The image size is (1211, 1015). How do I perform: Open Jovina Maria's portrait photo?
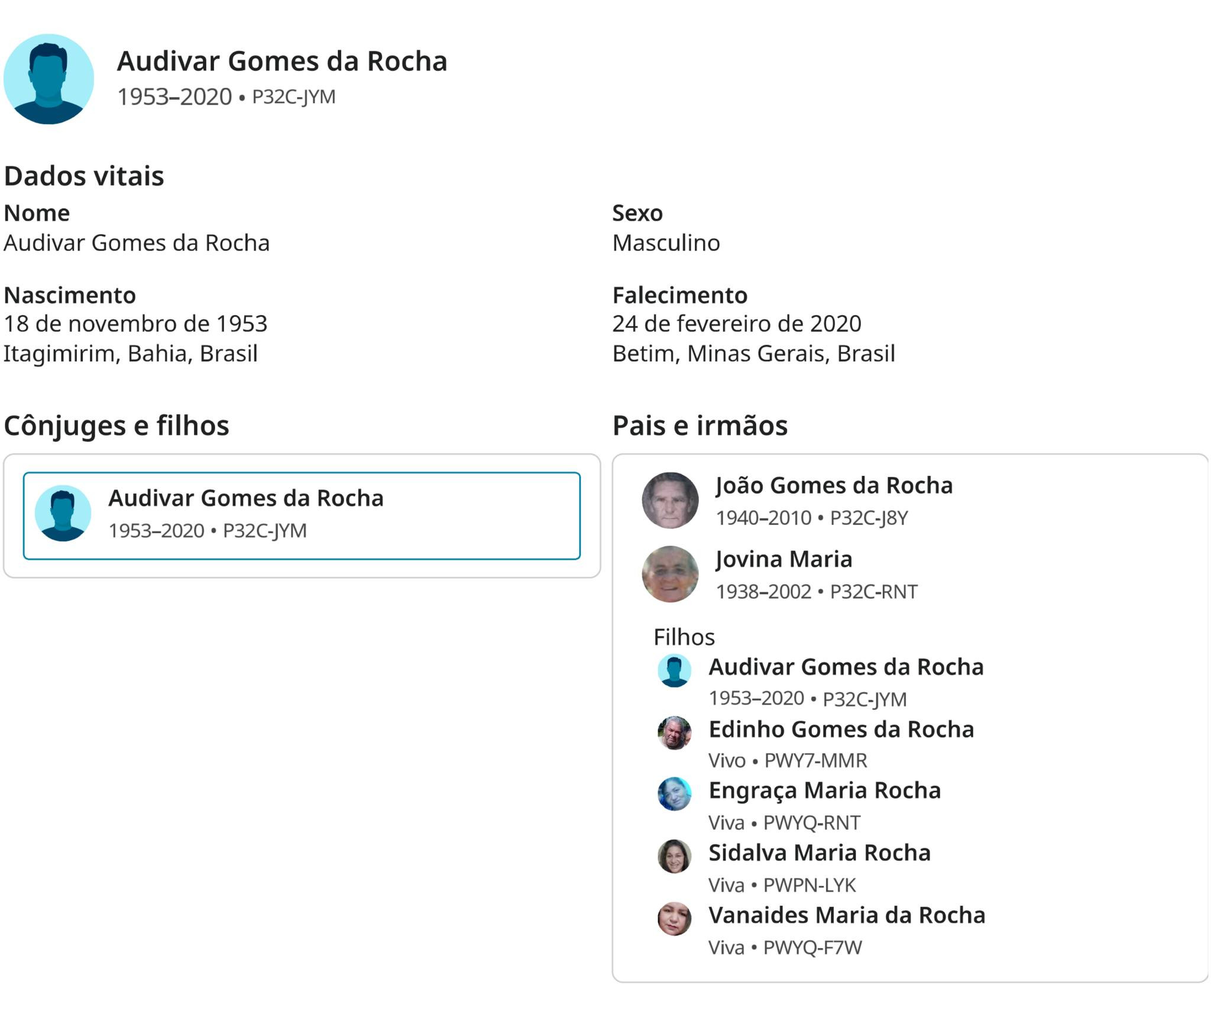(670, 574)
